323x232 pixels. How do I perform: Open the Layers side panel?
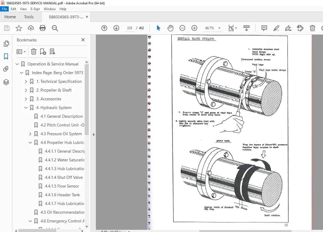click(x=6, y=82)
